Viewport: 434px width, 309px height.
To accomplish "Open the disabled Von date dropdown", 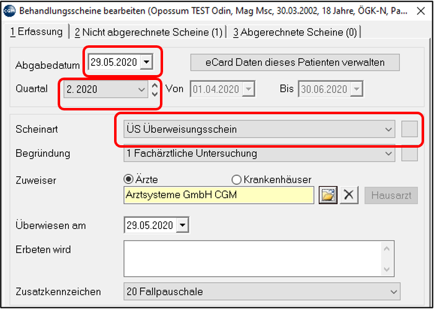I will [249, 89].
